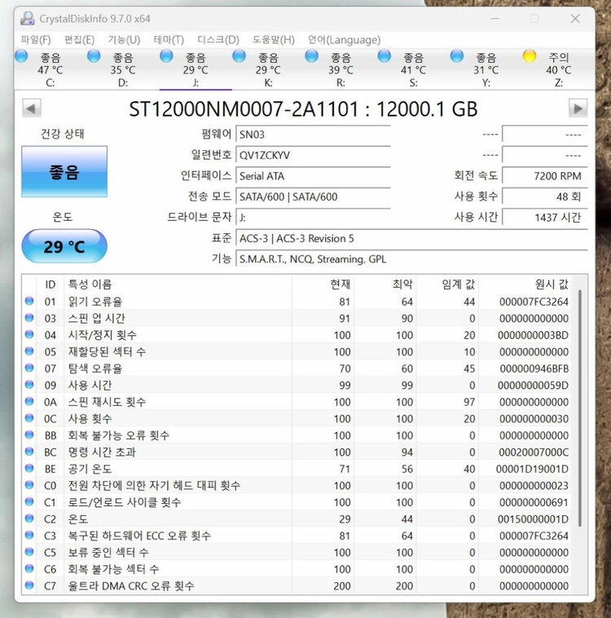Click status orb for BC 명령 시간 초과
Image resolution: width=611 pixels, height=618 pixels.
click(29, 452)
